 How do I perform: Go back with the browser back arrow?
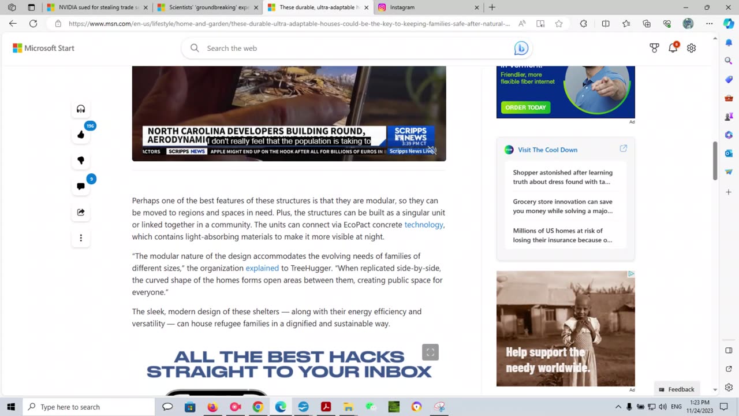tap(13, 24)
